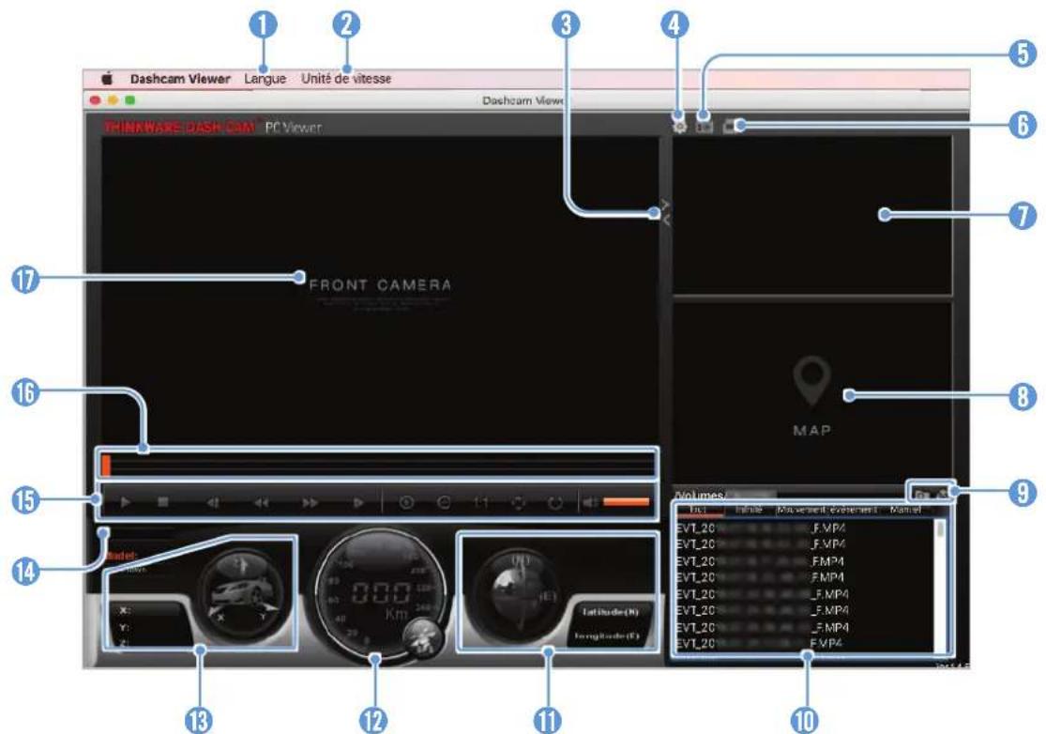Screen dimensions: 1046x734
Task: Select the Tout playlist tab
Action: click(699, 509)
